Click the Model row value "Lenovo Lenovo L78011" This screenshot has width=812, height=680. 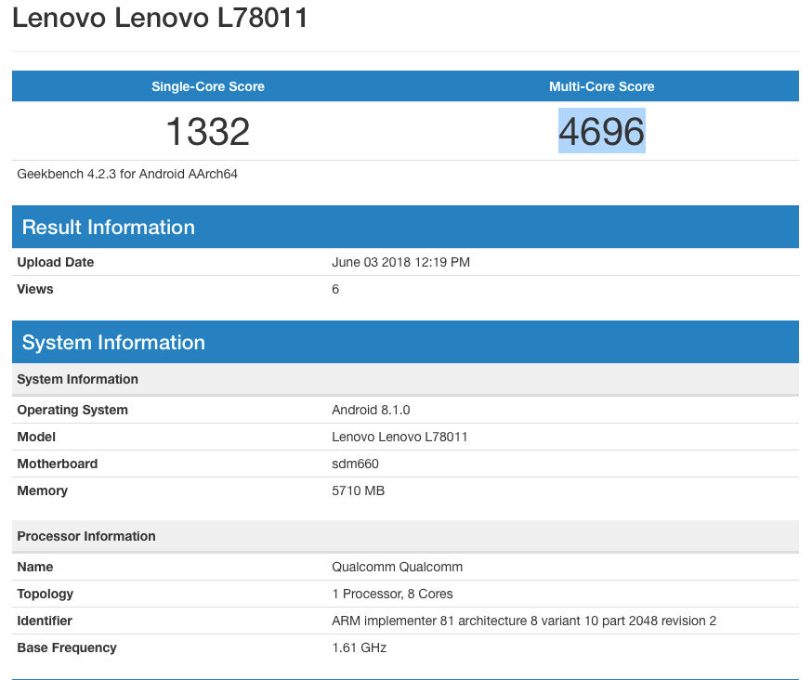click(399, 437)
